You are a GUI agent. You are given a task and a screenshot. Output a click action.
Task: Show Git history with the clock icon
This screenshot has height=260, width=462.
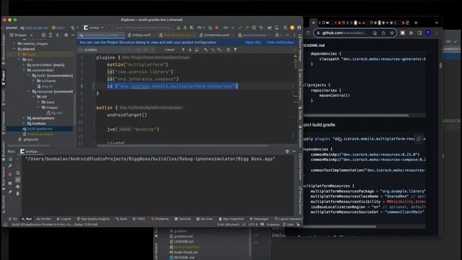tap(254, 27)
